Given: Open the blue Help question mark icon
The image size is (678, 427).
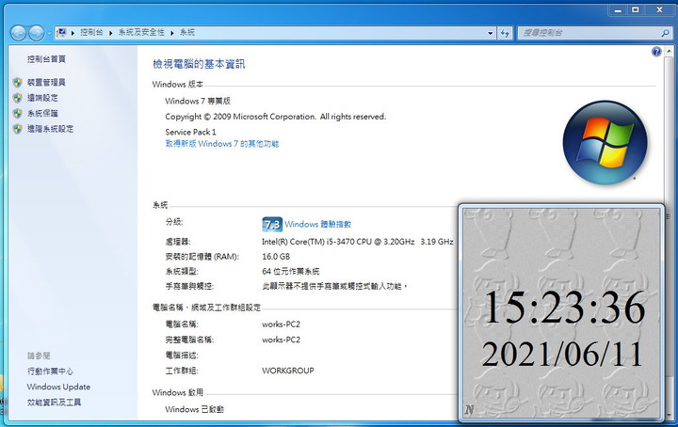Looking at the screenshot, I should click(656, 53).
